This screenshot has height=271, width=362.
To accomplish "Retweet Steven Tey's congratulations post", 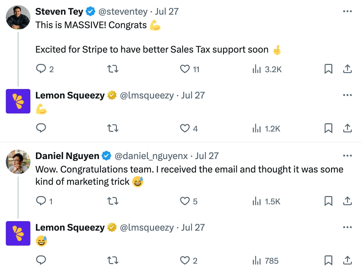I will point(113,69).
